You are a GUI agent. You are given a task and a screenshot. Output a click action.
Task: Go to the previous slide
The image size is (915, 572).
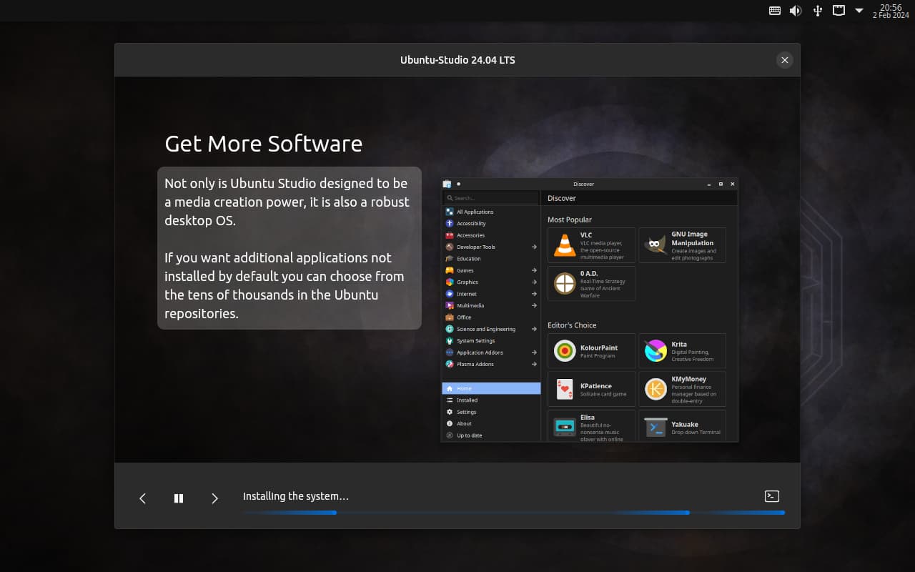(142, 498)
